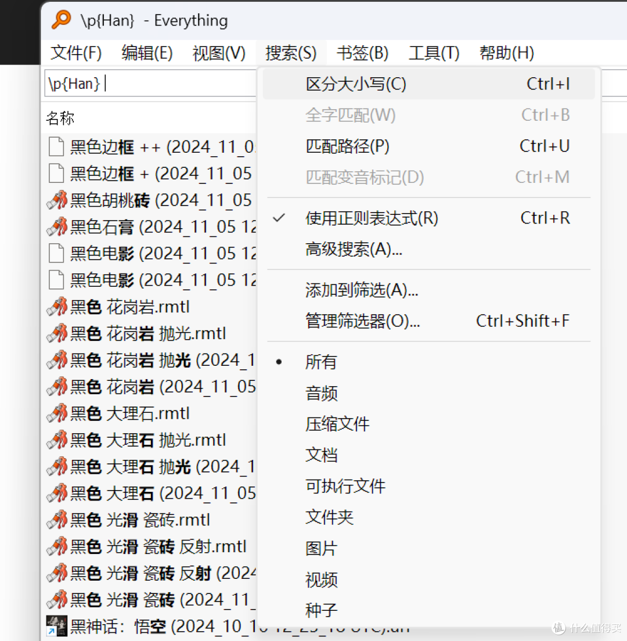Select the 可执行文件 filter
This screenshot has height=641, width=627.
[429, 486]
